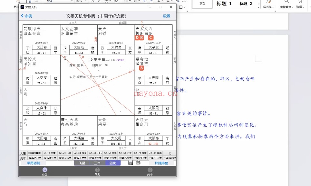Select the 1935乙亥年 流年 cell
The width and height of the screenshot is (311, 186).
(x=125, y=158)
